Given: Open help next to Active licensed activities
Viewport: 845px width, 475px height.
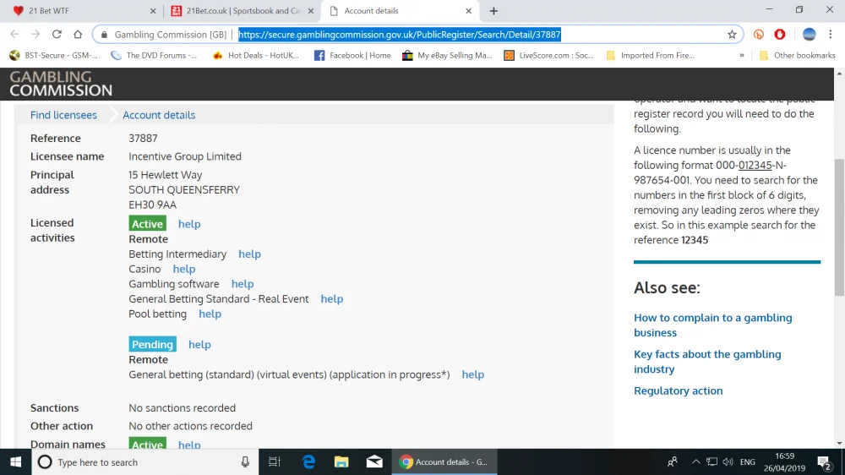Looking at the screenshot, I should pyautogui.click(x=189, y=224).
